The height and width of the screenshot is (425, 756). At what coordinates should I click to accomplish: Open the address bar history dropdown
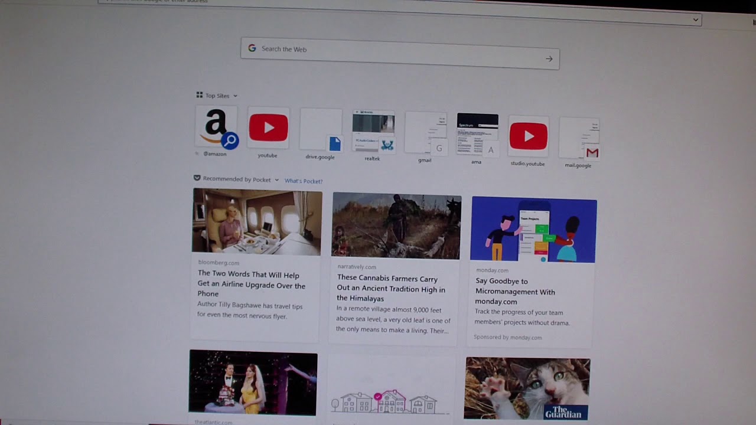[x=696, y=19]
